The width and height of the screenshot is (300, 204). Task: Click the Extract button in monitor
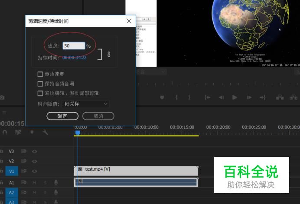click(x=293, y=97)
